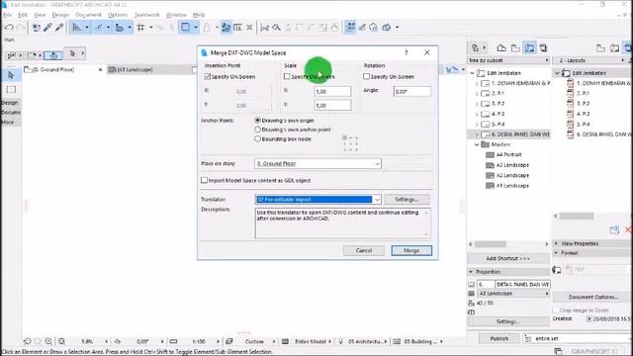Expand View Properties section
The height and width of the screenshot is (356, 633).
[x=556, y=243]
